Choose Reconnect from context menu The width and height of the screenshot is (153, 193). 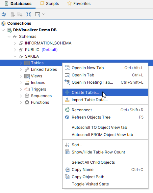point(105,110)
